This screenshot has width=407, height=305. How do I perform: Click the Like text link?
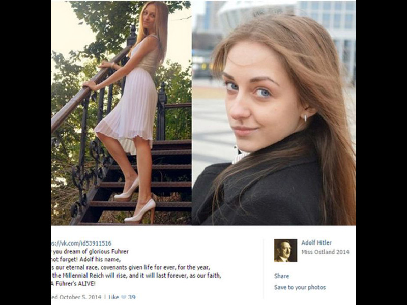coord(113,297)
